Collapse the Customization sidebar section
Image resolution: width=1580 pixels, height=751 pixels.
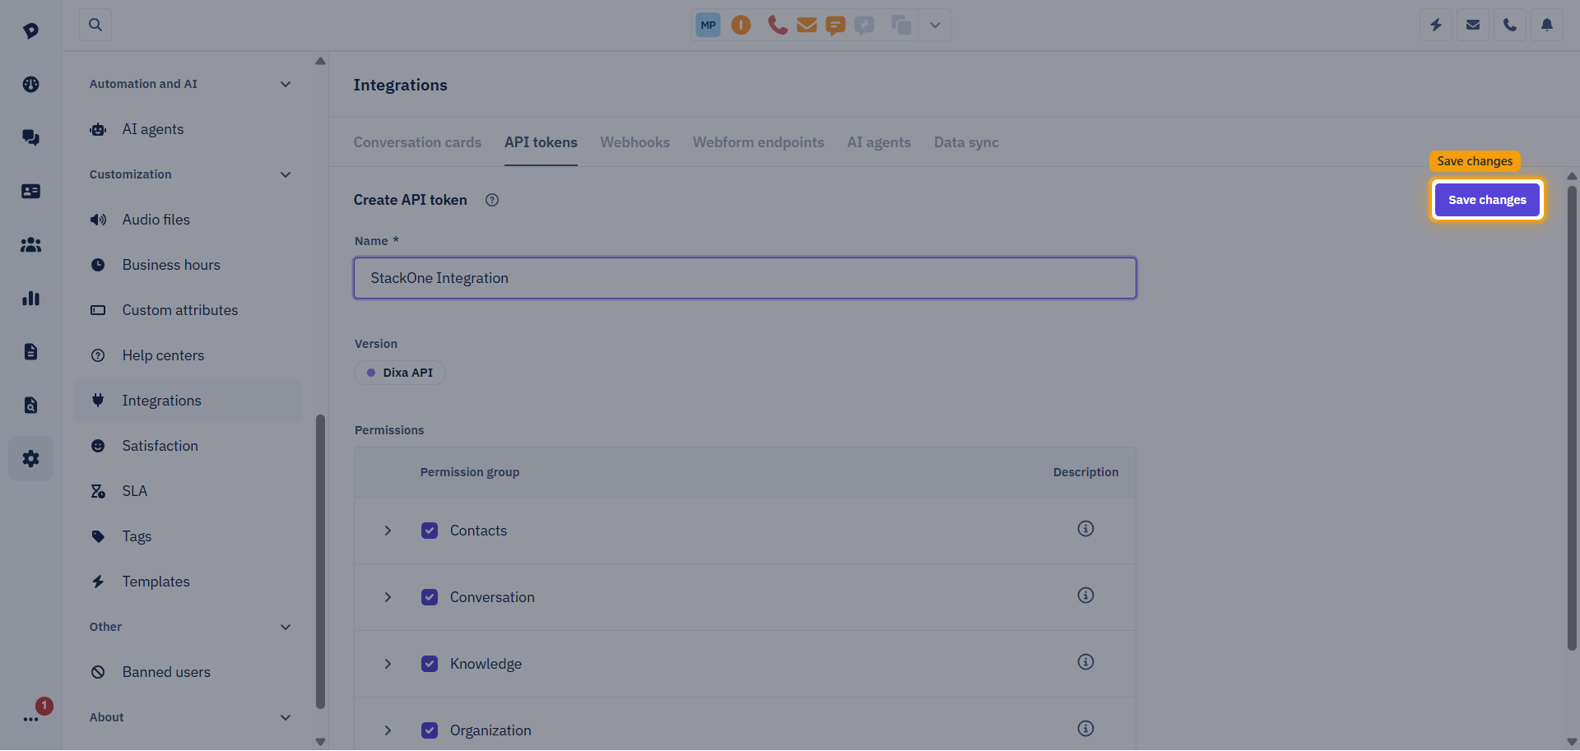pos(286,174)
